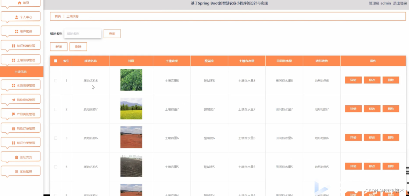Image resolution: width=409 pixels, height=196 pixels.
Task: Click 修改 for row 质地名称6
Action: coord(372,138)
